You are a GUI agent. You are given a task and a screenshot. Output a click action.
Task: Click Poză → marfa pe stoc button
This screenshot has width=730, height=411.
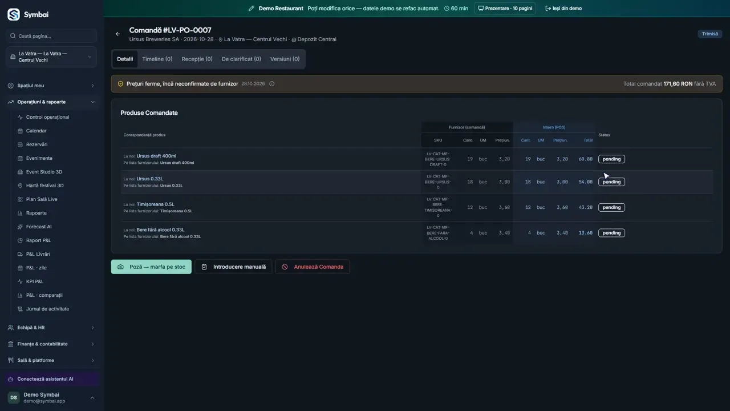click(151, 267)
